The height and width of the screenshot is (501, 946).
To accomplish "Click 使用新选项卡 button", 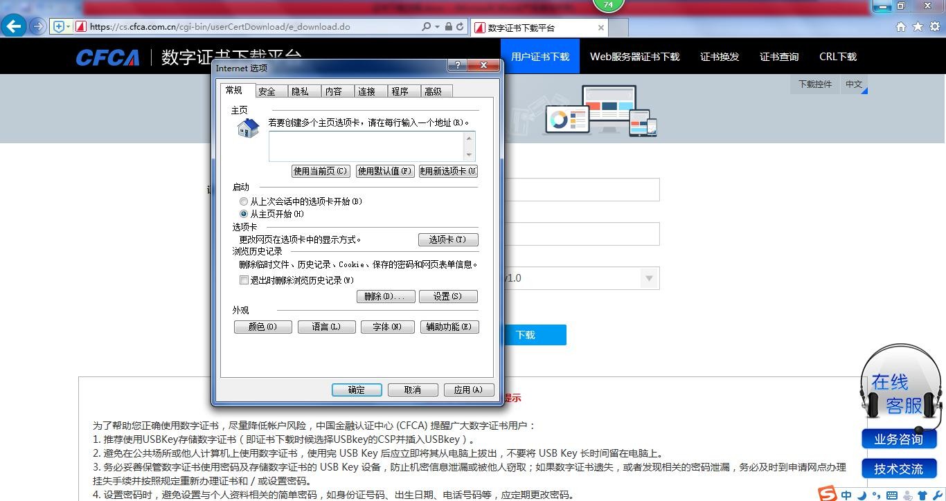I will [x=449, y=171].
